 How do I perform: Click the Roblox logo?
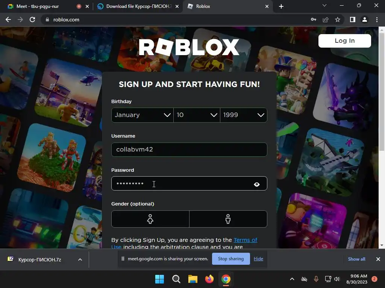pyautogui.click(x=189, y=47)
